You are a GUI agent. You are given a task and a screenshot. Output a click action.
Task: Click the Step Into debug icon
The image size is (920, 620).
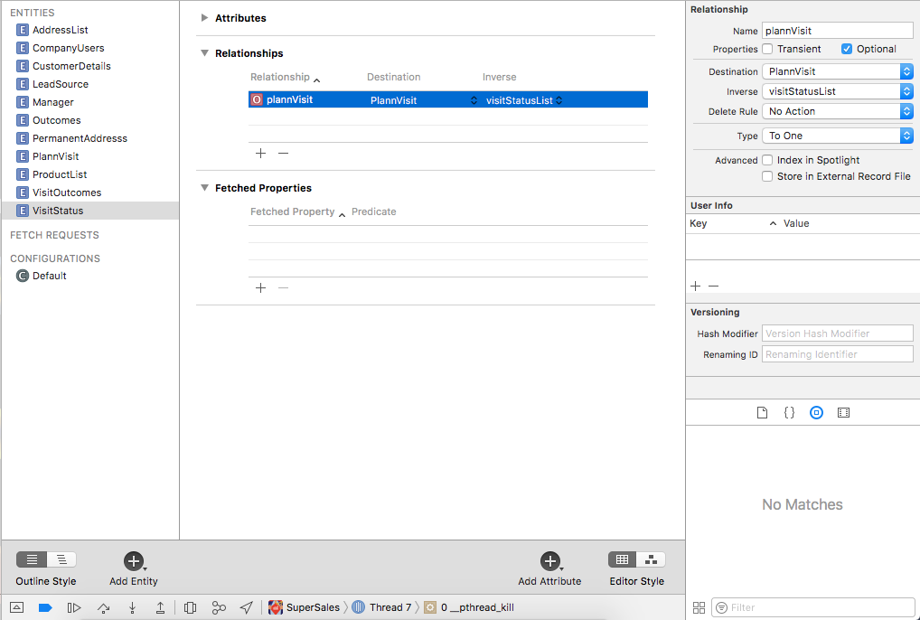132,607
